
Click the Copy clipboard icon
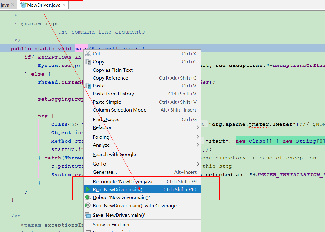pyautogui.click(x=88, y=62)
